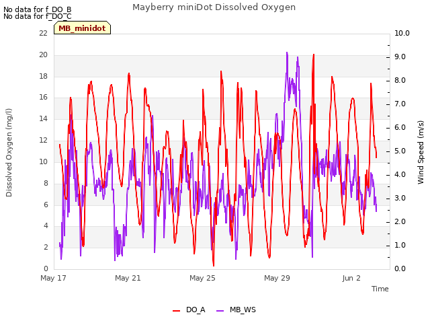Click the May 17 x-axis tick label
This screenshot has height=323, width=430.
tap(53, 278)
